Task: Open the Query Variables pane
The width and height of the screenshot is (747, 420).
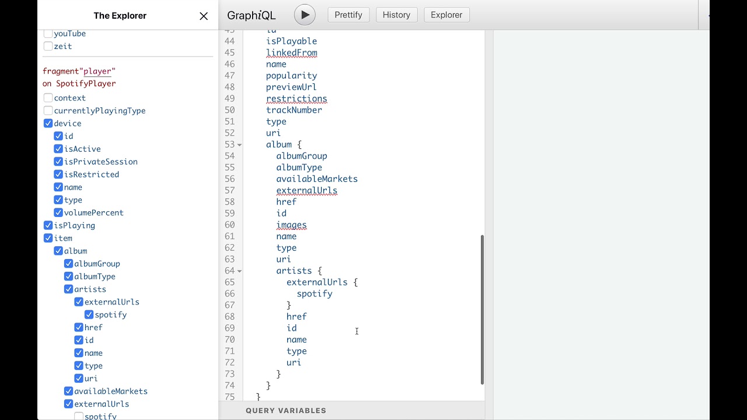Action: 286,411
